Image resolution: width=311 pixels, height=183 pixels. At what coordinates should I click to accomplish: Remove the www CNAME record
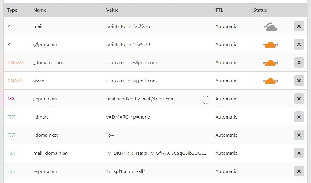299,81
